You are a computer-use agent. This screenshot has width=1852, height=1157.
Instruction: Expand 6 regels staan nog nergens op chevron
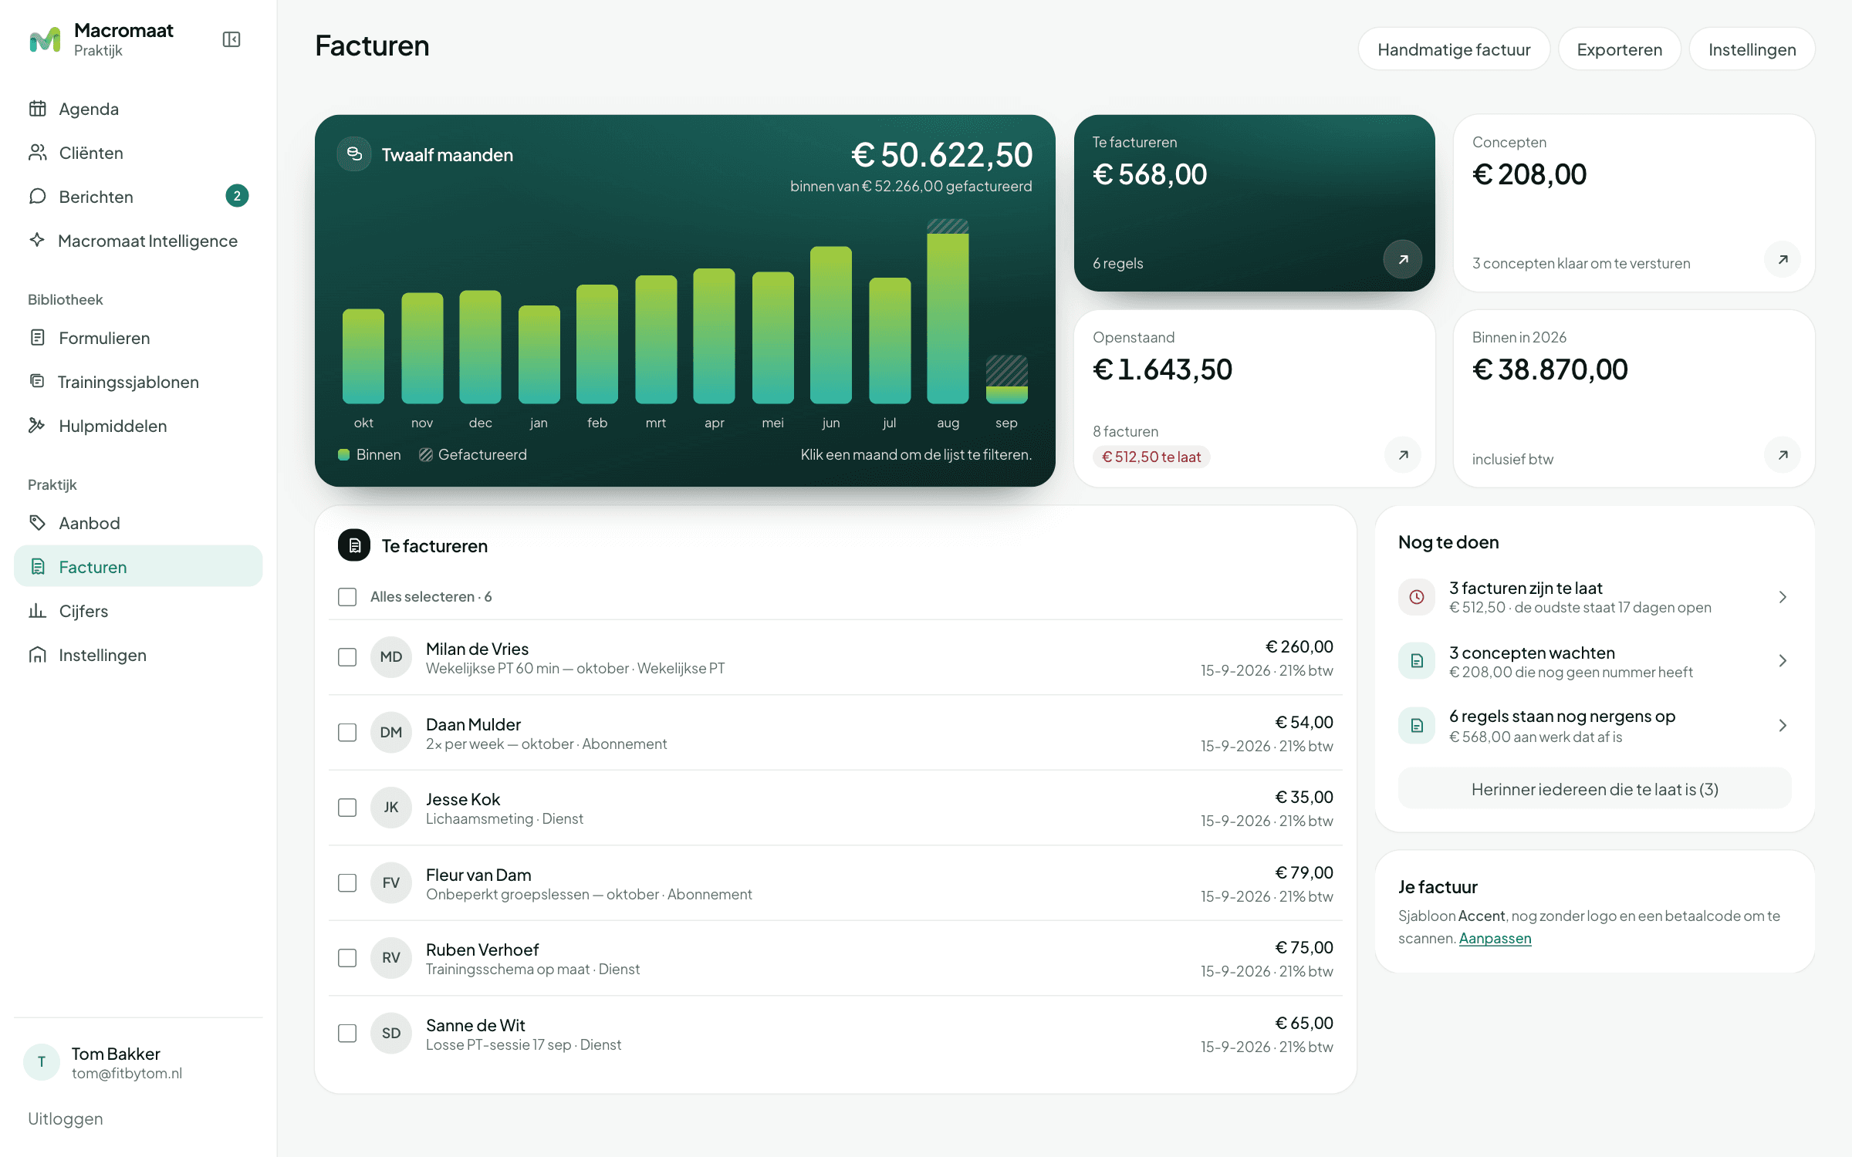[x=1783, y=725]
